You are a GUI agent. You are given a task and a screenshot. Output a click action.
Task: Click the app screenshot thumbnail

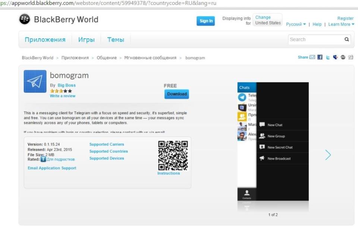coord(273,142)
